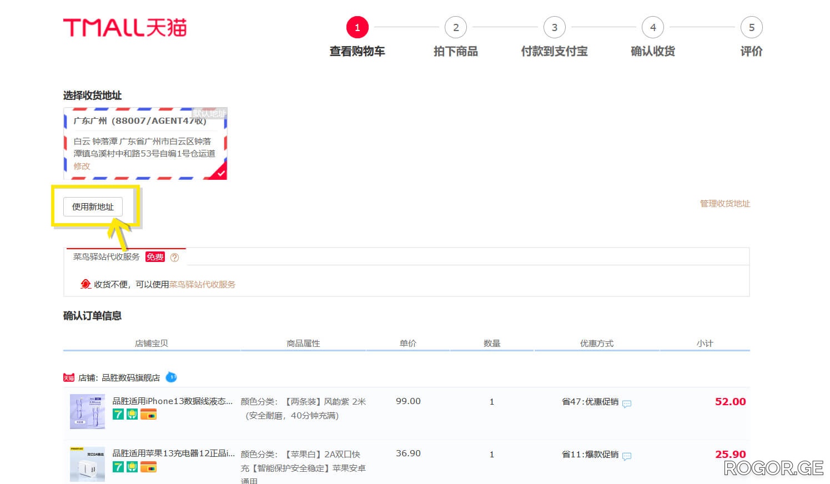The height and width of the screenshot is (484, 830).
Task: Click the blue Wangwang chat icon after 品胜数码旗舰店
Action: tap(172, 377)
